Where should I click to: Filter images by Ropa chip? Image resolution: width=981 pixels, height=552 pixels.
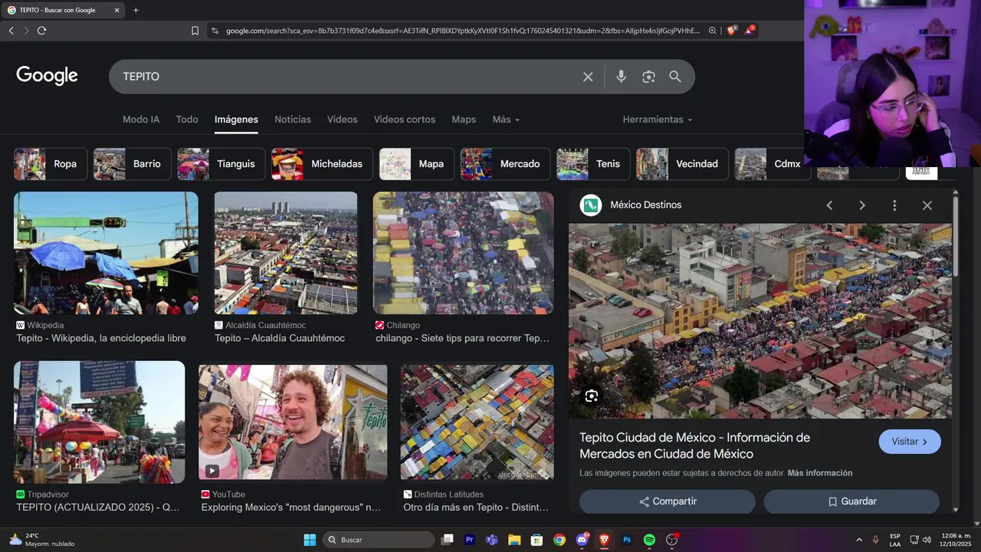coord(51,164)
